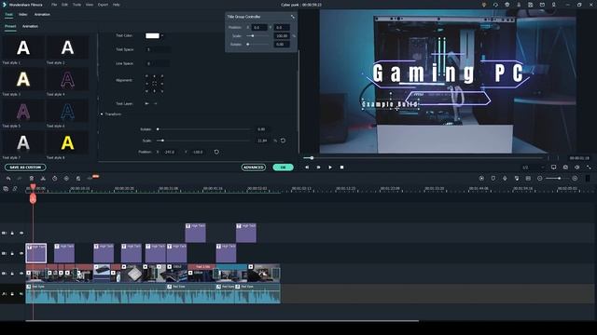Screen dimensions: 597x335
Task: Lock the audio waveform track
Action: coord(12,294)
